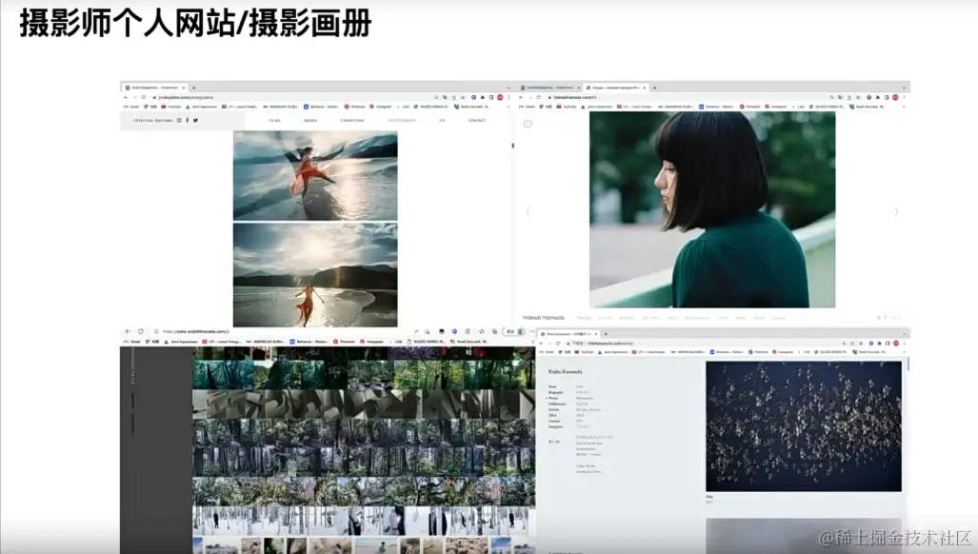Open new tab in top-left browser
This screenshot has width=978, height=554.
(x=194, y=88)
